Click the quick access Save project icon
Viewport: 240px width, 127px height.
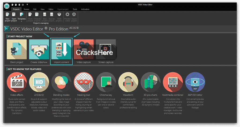coord(19,5)
